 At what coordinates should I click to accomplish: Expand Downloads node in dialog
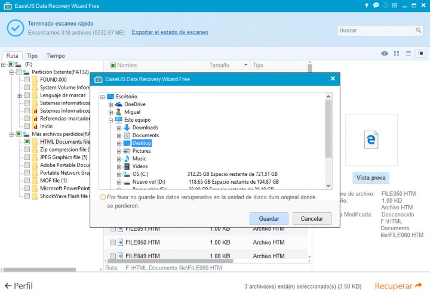tap(119, 128)
